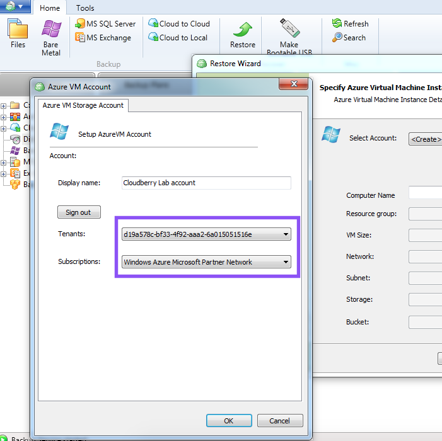Open Subnet dropdown in Restore Wizard
The image size is (442, 441).
coord(425,278)
